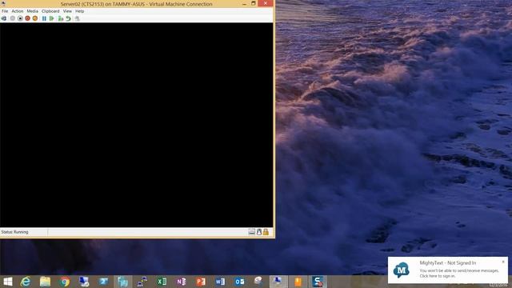Click "Click here to sign in" in MightyText notification
Screen dimensions: 512x288
click(x=438, y=276)
